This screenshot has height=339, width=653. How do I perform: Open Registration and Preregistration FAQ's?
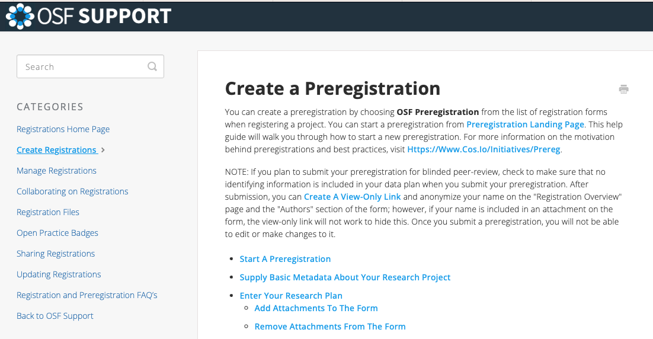pyautogui.click(x=87, y=295)
